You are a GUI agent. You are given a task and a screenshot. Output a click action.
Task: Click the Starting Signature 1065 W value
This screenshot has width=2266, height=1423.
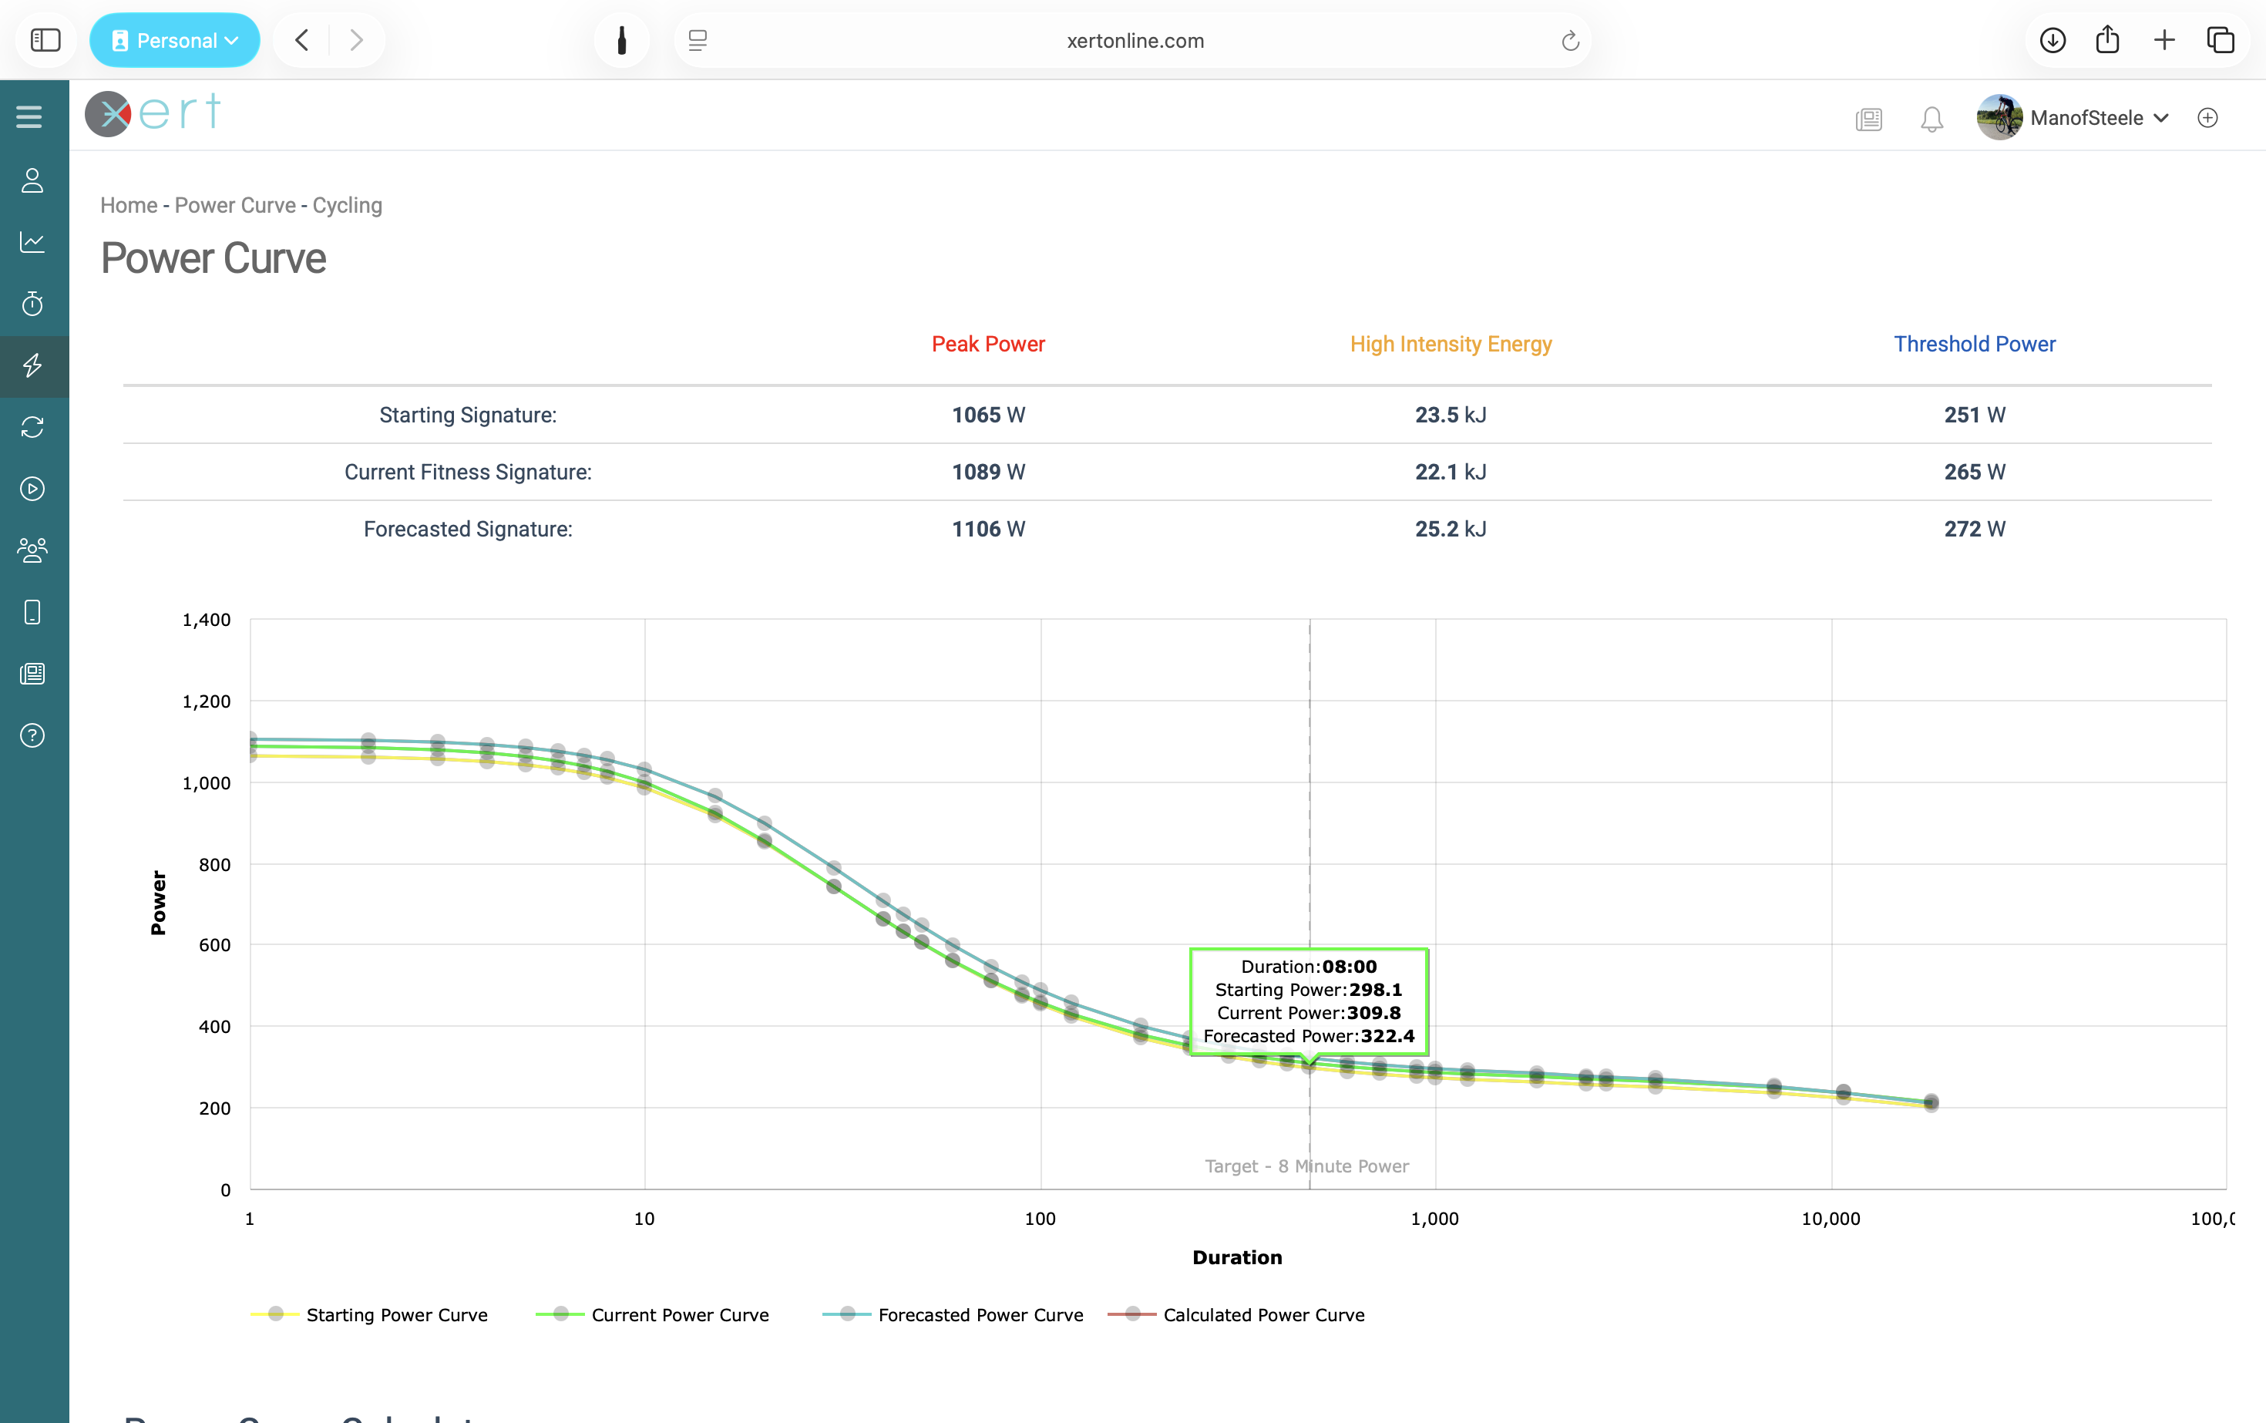[x=988, y=415]
